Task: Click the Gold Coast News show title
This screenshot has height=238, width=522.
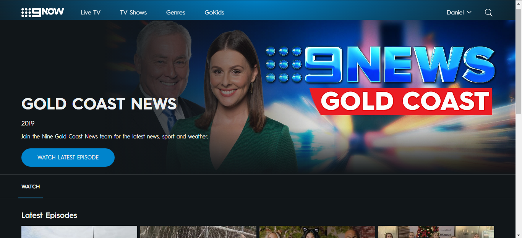Action: click(x=99, y=104)
